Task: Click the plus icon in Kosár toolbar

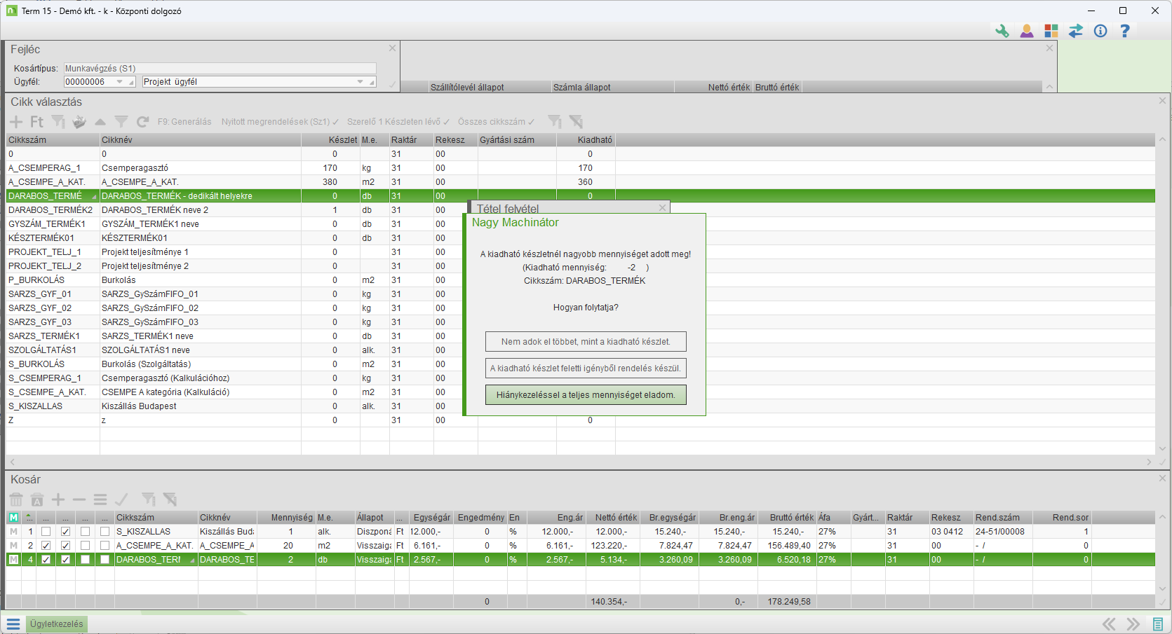Action: tap(58, 499)
